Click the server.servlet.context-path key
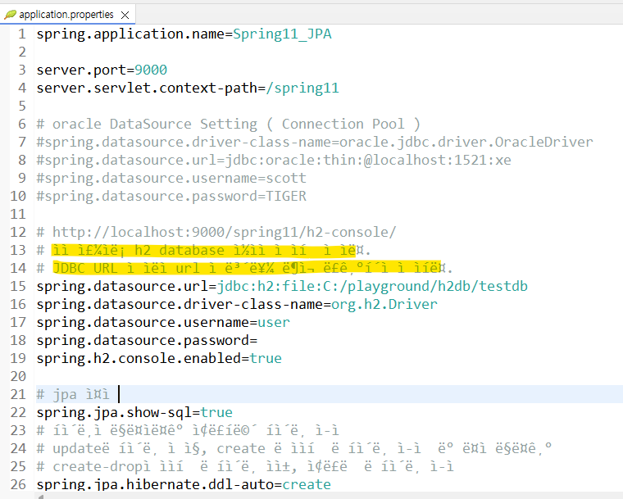 (x=147, y=88)
